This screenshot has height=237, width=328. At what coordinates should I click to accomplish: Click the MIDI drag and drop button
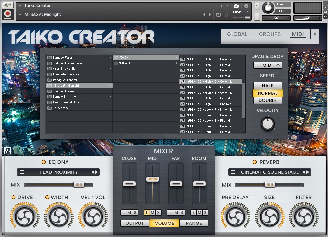pos(267,65)
